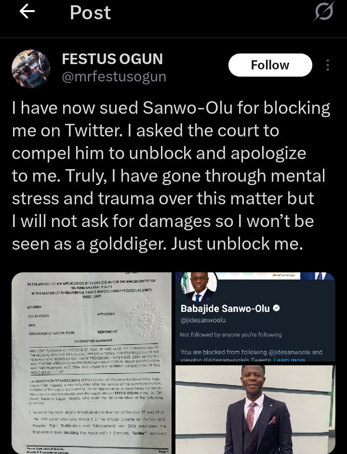Open the court summons document image
The image size is (347, 454).
[x=92, y=362]
